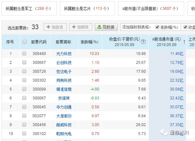
Task: Export data with 导数据 button
Action: [106, 27]
